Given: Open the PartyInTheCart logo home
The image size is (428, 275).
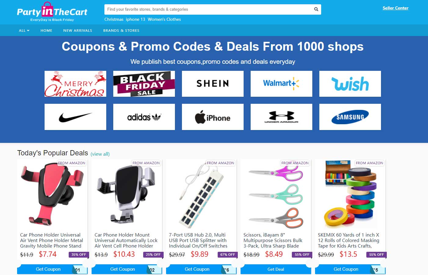Looking at the screenshot, I should 52,12.
